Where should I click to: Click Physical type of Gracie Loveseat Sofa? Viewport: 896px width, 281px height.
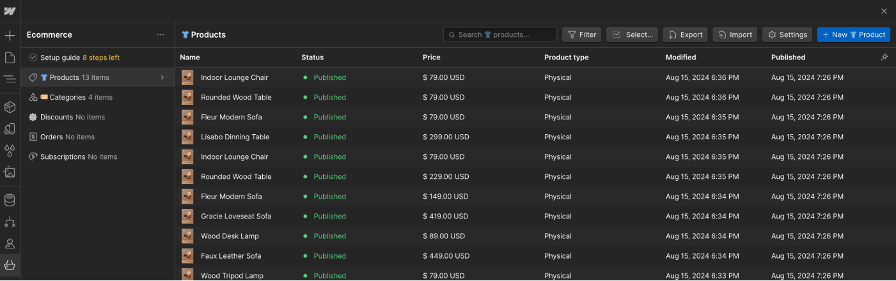[558, 216]
